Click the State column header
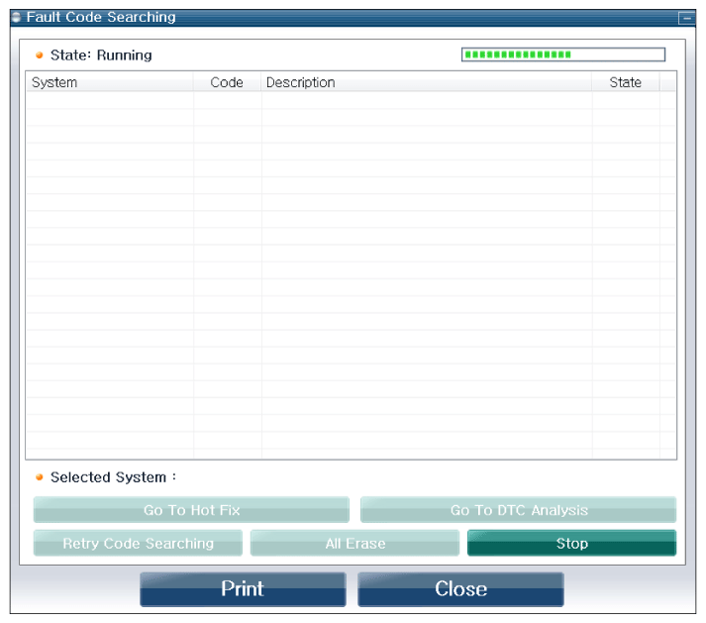 pos(625,82)
